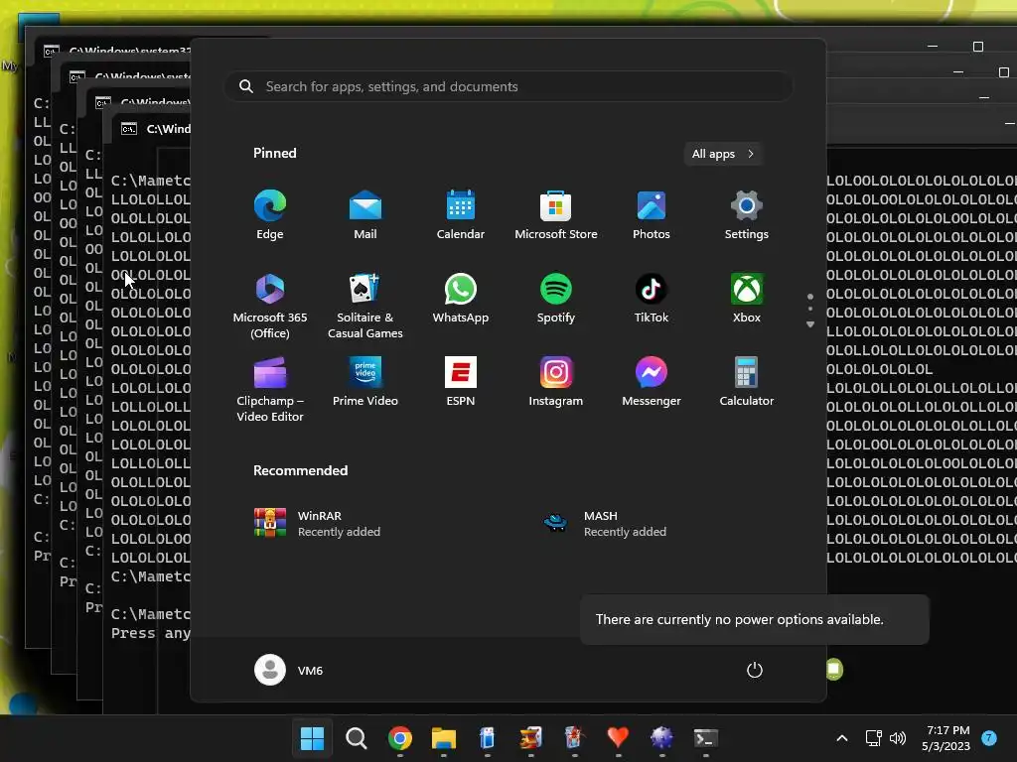Go to next page of pinned apps
The height and width of the screenshot is (762, 1017).
point(810,324)
